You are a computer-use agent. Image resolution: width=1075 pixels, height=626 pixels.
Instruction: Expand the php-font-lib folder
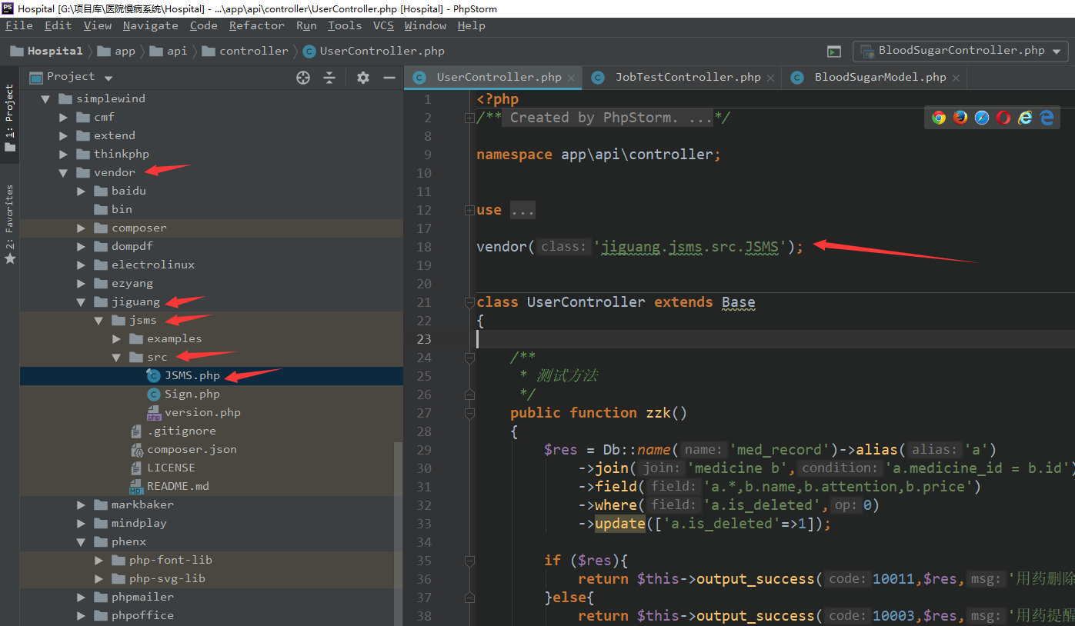(x=99, y=560)
